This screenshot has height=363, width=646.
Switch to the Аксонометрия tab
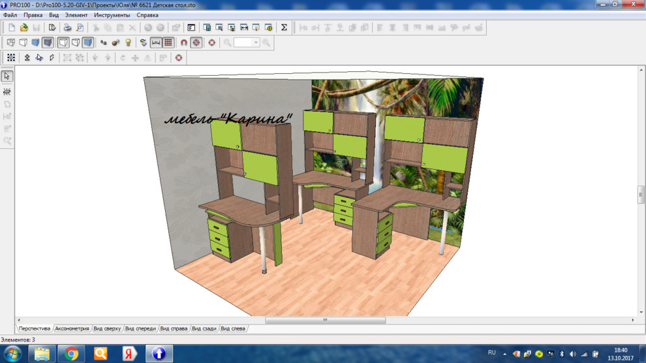point(72,328)
